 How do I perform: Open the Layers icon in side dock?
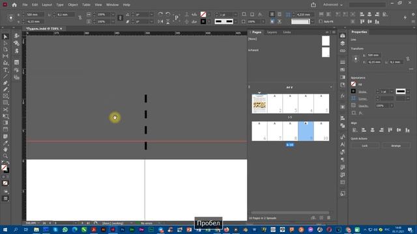pos(343,44)
